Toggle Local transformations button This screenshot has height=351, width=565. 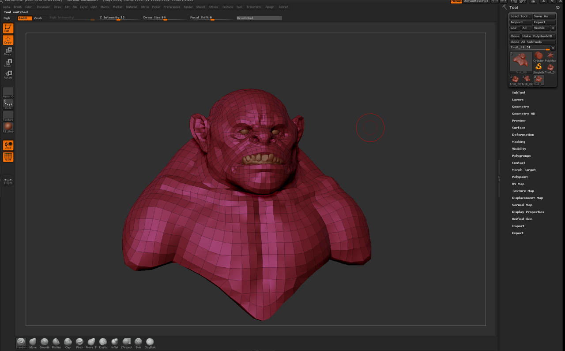pyautogui.click(x=8, y=145)
